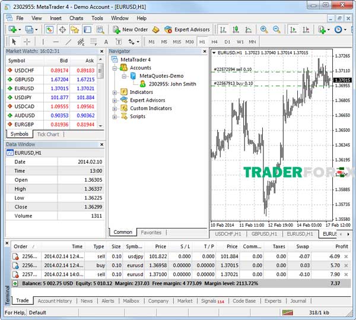This screenshot has height=320, width=356.
Task: Open the Insert menu
Action: click(56, 18)
